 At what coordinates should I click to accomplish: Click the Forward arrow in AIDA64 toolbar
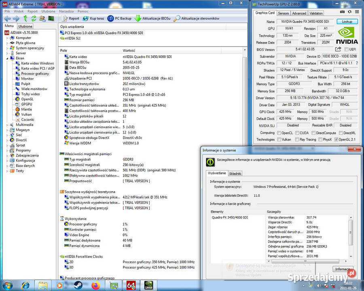(16, 19)
